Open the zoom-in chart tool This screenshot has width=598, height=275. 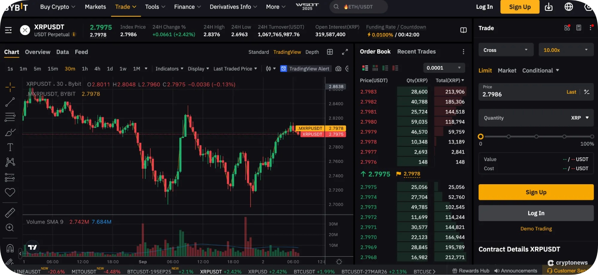(10, 227)
